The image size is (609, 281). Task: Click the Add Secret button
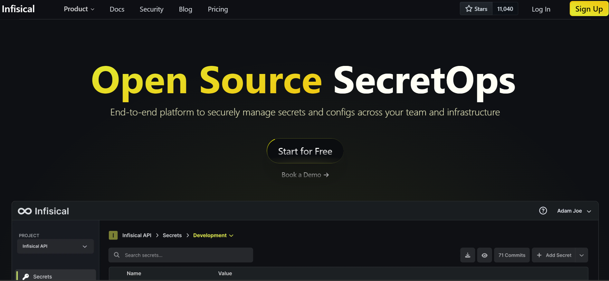coord(554,255)
